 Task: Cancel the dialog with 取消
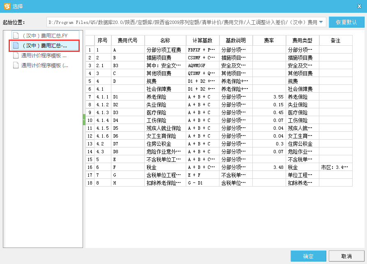point(346,256)
